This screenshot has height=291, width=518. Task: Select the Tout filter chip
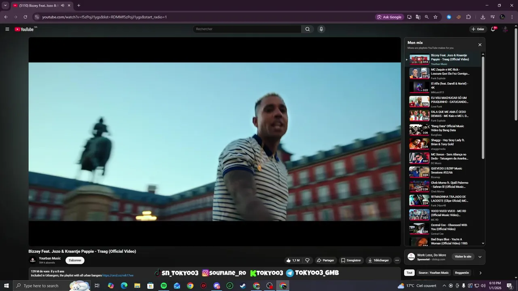tap(410, 273)
